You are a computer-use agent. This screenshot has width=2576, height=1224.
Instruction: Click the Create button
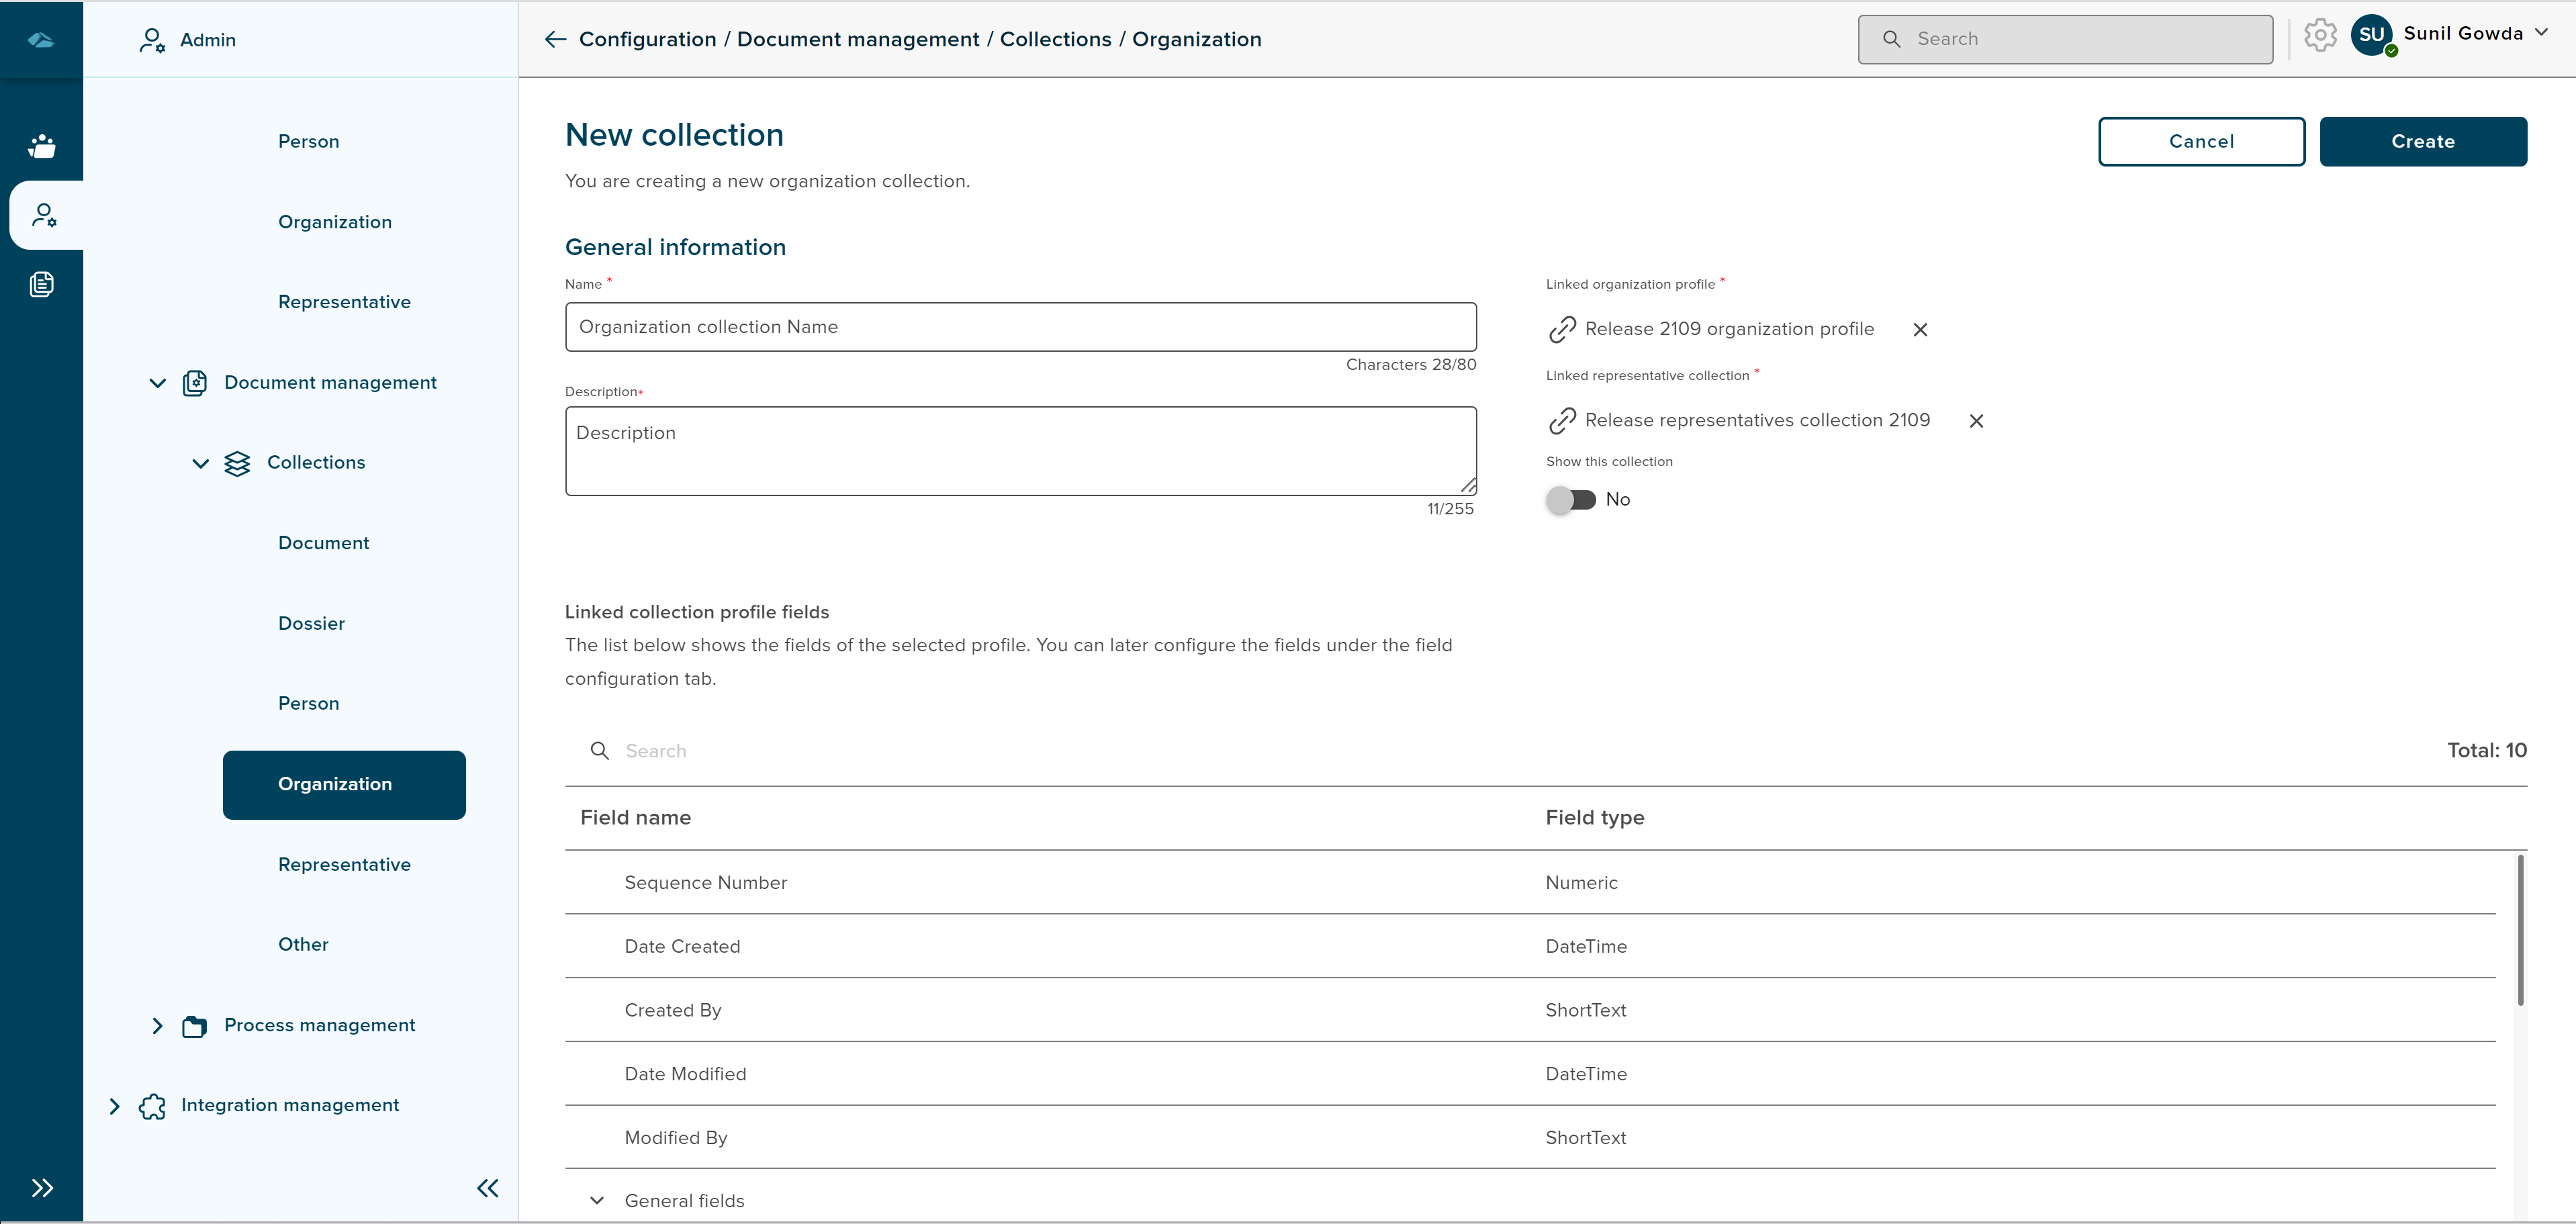click(2422, 141)
